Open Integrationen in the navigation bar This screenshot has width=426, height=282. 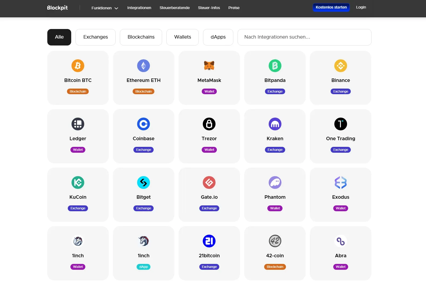139,8
